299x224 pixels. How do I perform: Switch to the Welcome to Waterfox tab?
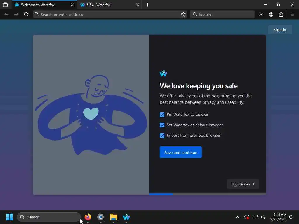click(44, 5)
